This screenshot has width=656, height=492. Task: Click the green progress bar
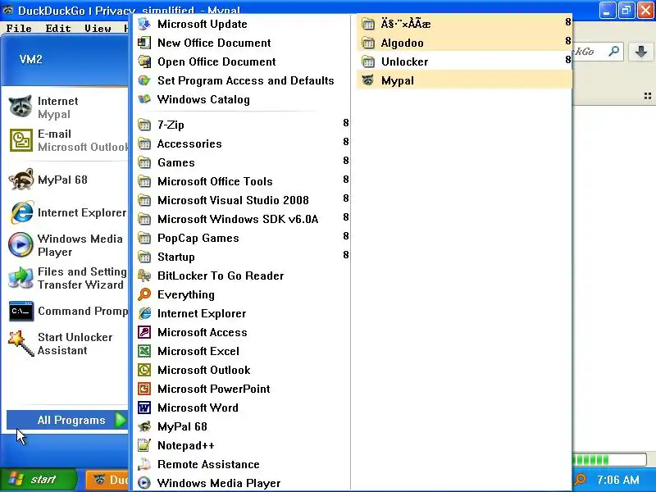pos(608,460)
